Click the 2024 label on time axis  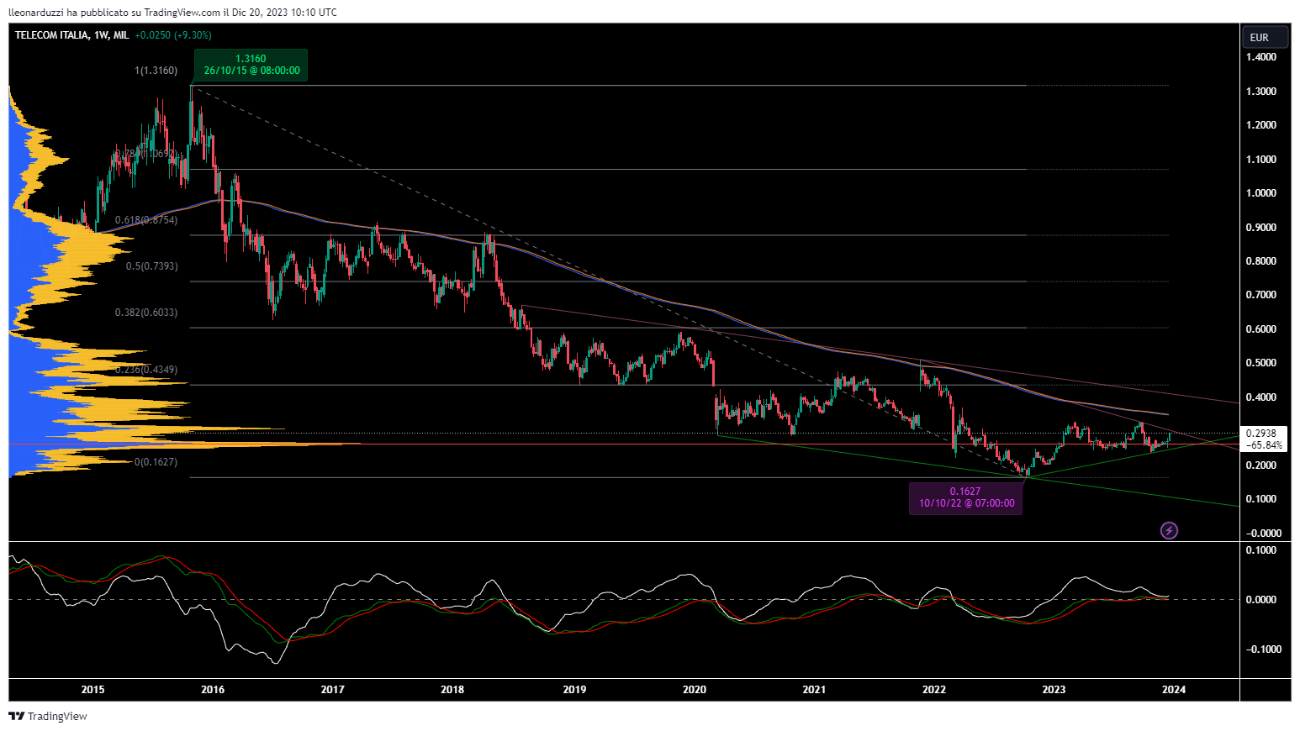(x=1174, y=690)
